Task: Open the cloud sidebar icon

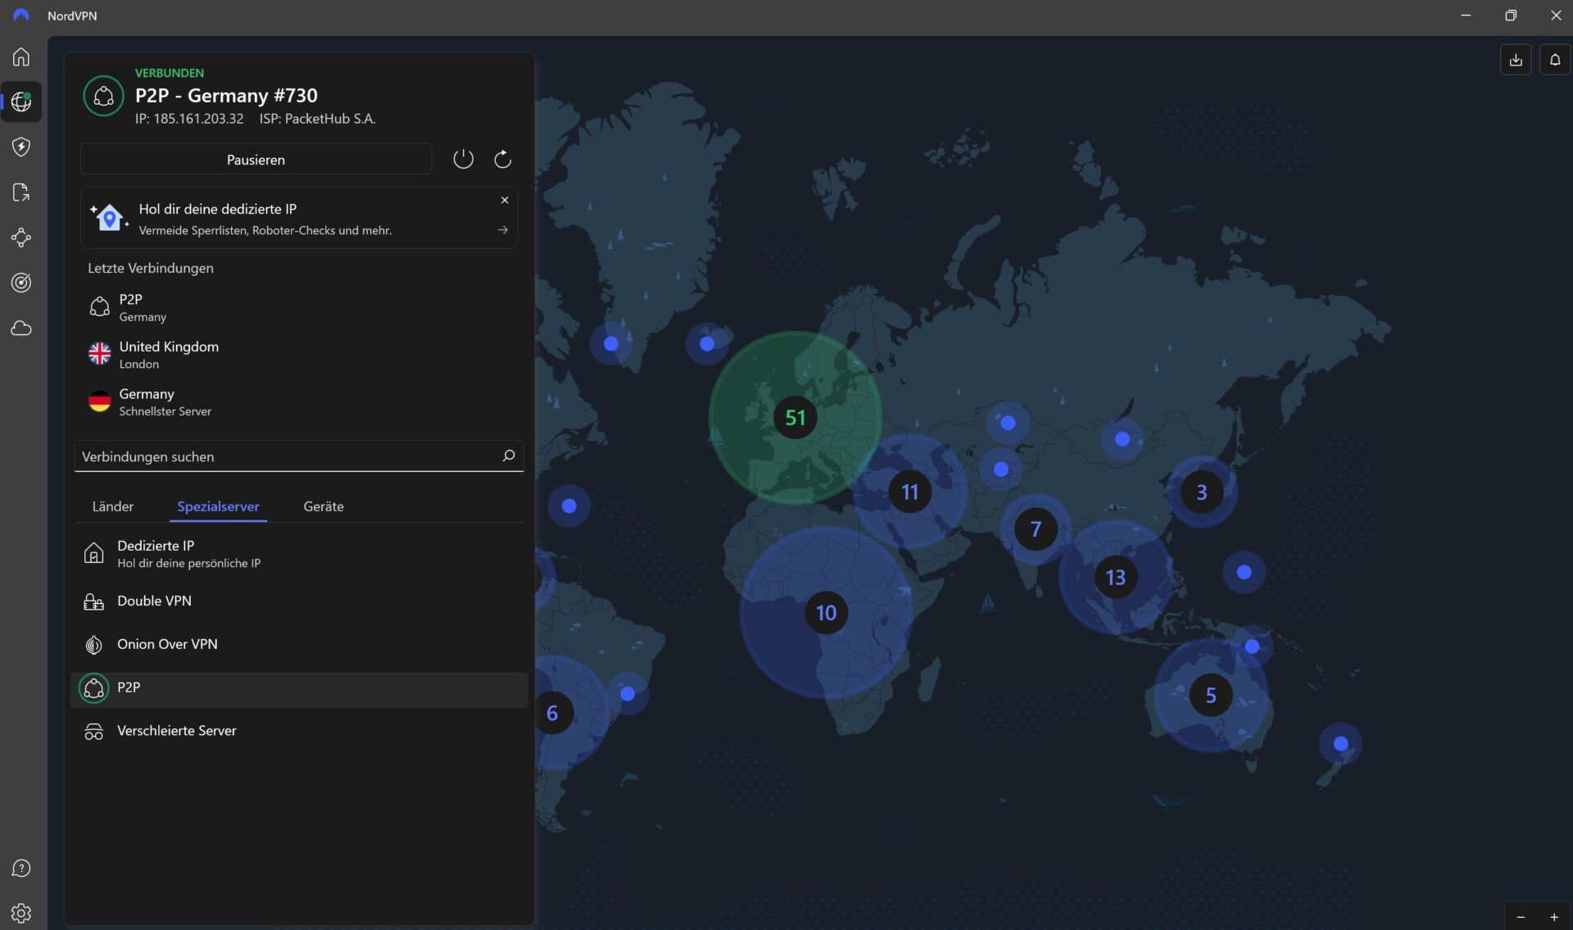Action: (21, 329)
